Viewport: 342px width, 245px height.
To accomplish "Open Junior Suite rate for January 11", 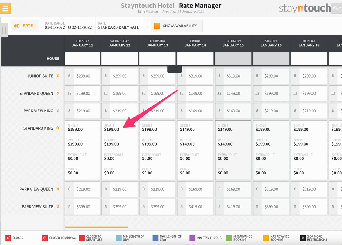I will pyautogui.click(x=83, y=76).
